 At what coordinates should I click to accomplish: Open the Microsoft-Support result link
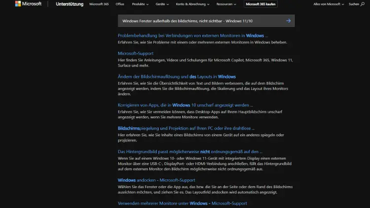pyautogui.click(x=136, y=54)
